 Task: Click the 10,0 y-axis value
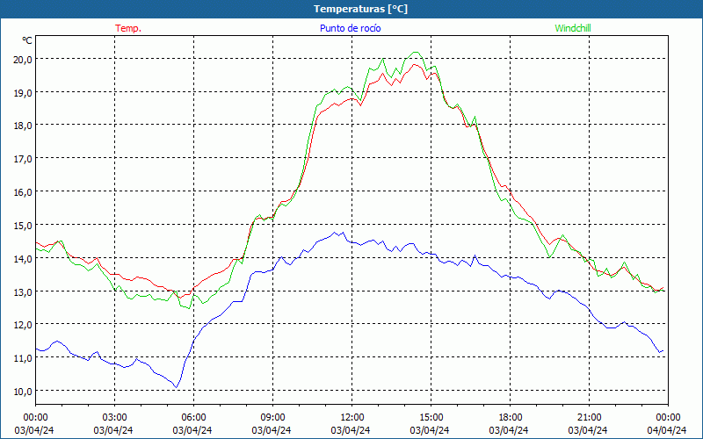(x=23, y=391)
